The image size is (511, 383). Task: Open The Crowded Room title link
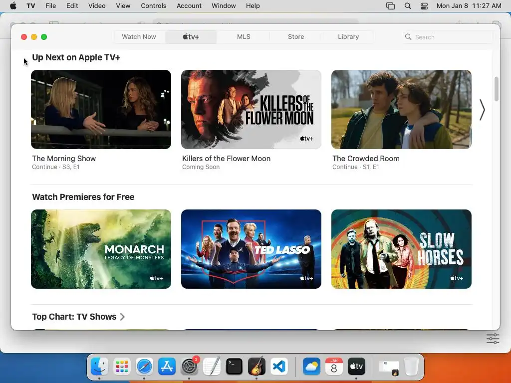366,159
